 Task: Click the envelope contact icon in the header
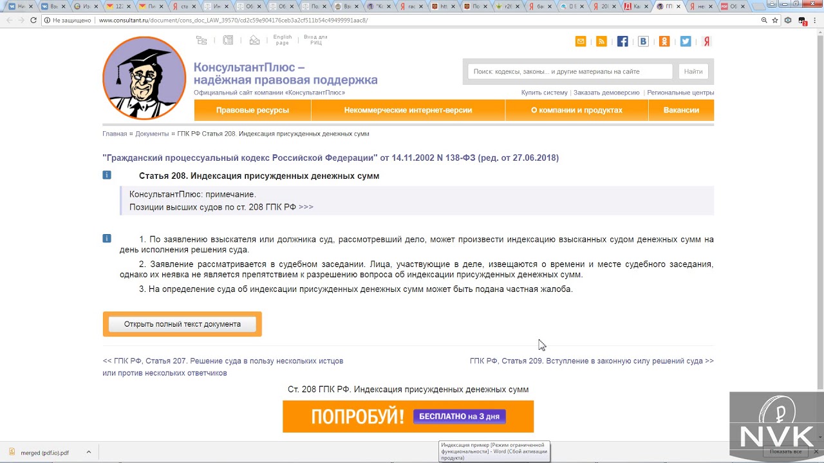click(254, 41)
